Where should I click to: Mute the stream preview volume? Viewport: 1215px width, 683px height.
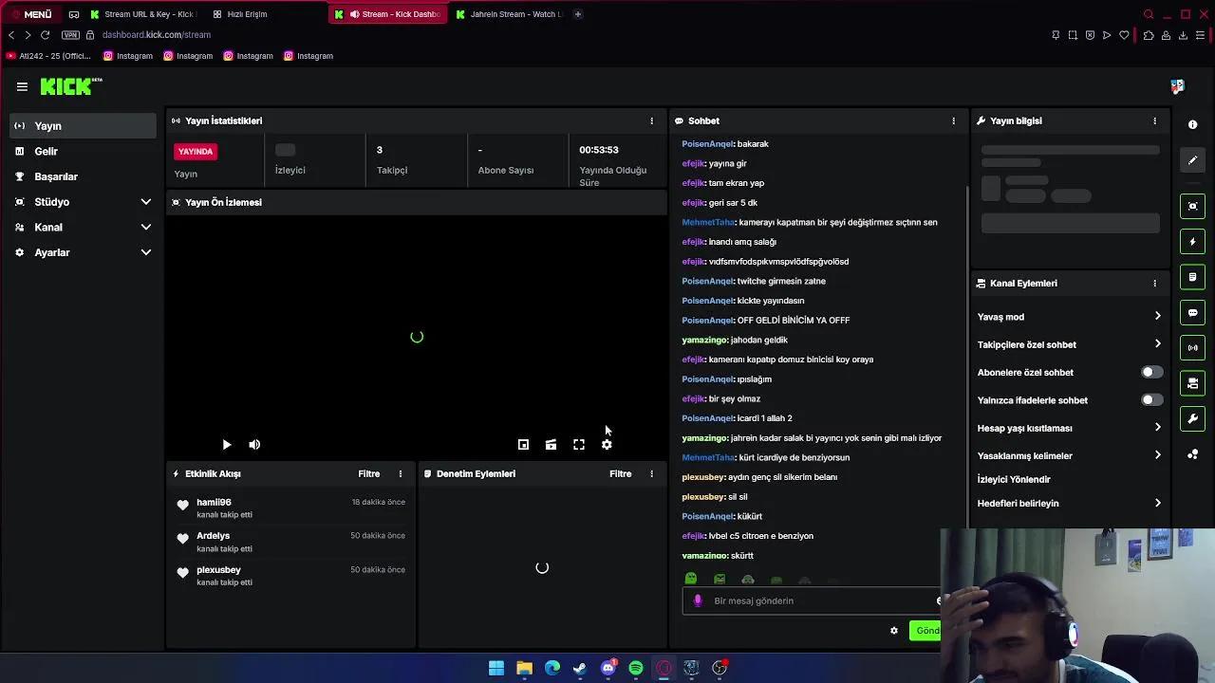point(254,444)
